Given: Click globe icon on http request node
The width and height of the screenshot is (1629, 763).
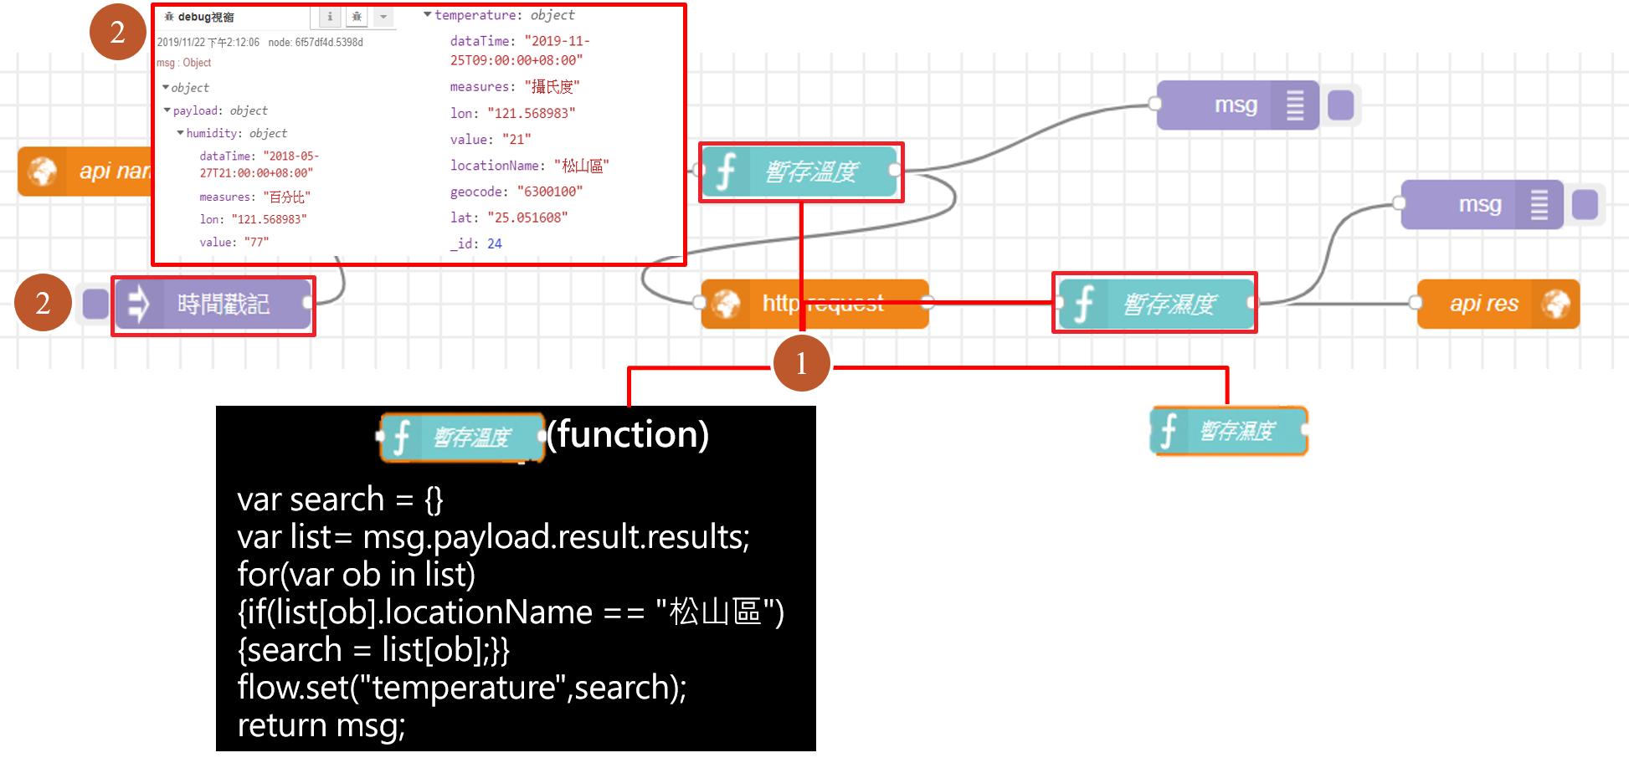Looking at the screenshot, I should [x=726, y=304].
